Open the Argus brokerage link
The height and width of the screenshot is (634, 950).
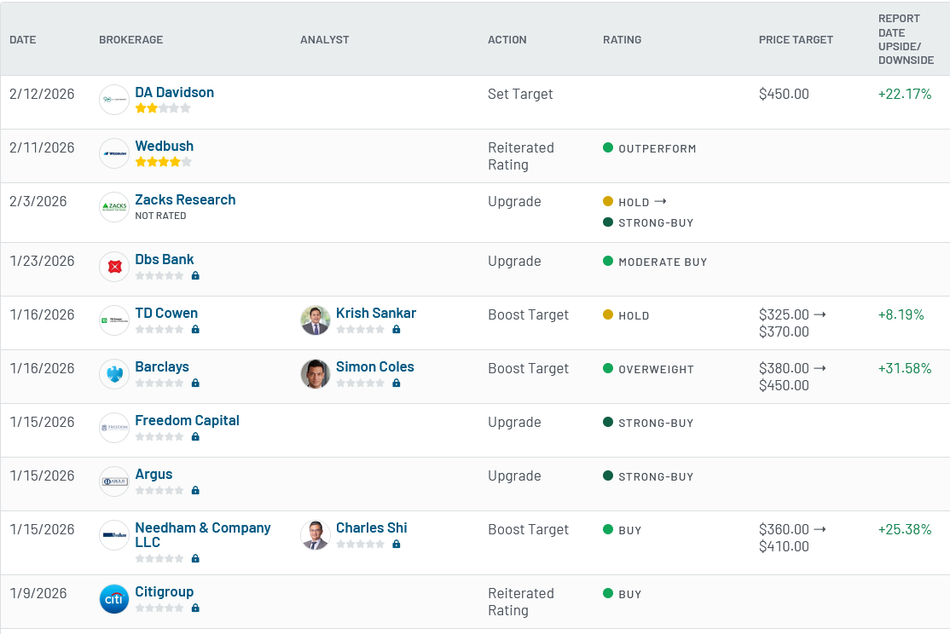coord(154,474)
